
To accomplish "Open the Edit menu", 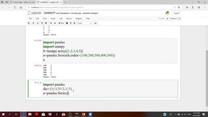I will (x=37, y=19).
